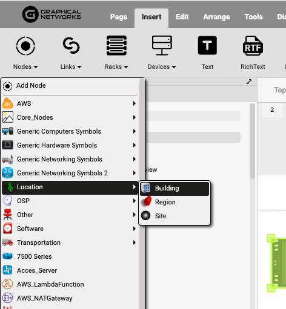
Task: Pick the Region red pushpin item
Action: pyautogui.click(x=175, y=202)
